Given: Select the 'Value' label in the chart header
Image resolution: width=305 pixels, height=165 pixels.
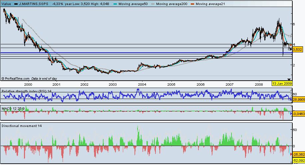Looking at the screenshot, I should pos(6,4).
